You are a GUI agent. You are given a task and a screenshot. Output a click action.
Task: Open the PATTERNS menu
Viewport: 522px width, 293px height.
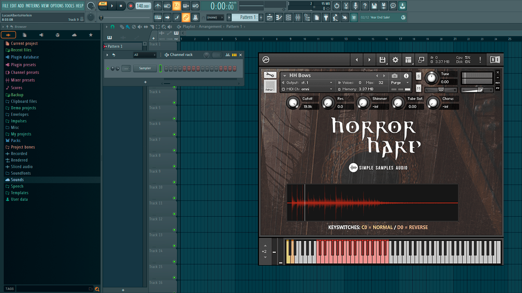tap(32, 6)
